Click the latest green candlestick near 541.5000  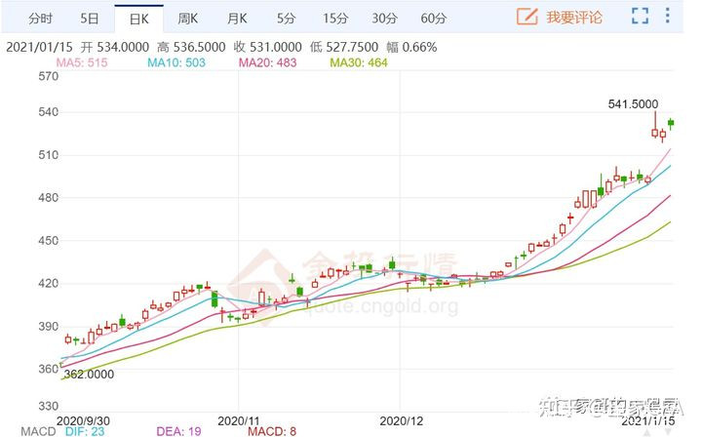pos(671,123)
